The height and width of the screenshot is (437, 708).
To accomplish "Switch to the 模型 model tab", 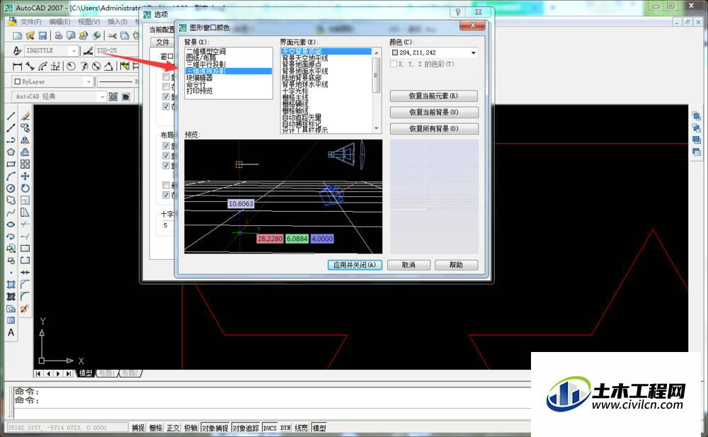I will click(86, 373).
